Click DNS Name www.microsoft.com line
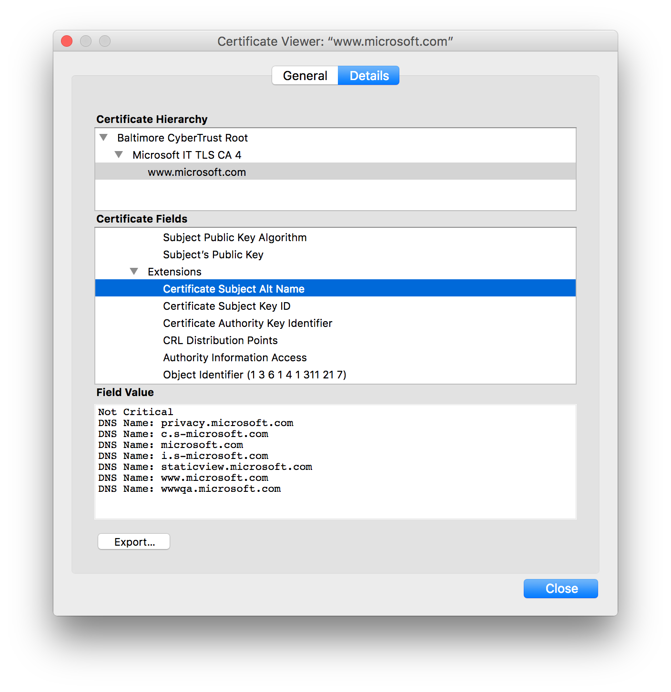Image resolution: width=671 pixels, height=692 pixels. coord(183,478)
